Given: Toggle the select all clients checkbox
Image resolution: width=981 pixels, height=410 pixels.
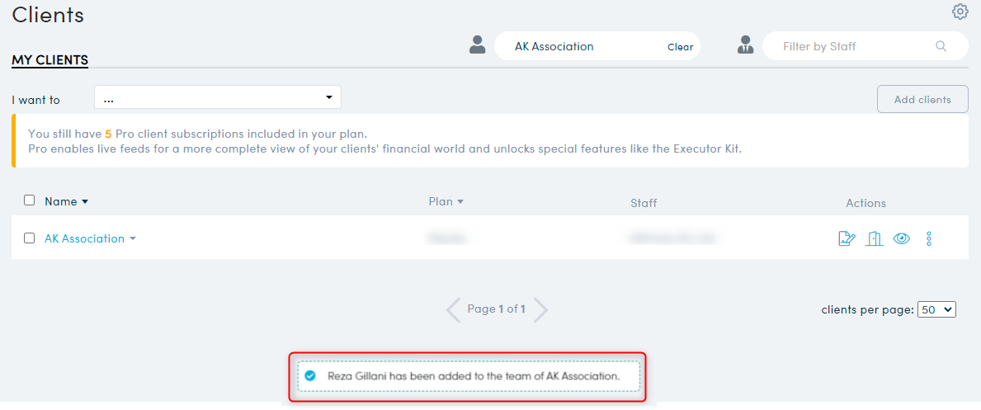Looking at the screenshot, I should (30, 200).
